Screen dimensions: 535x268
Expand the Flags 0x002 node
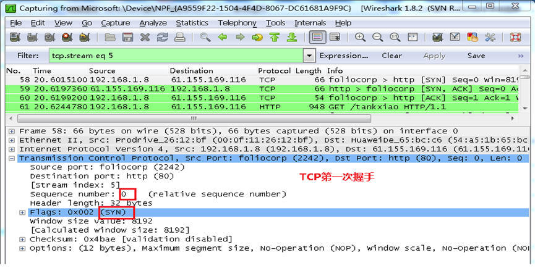[22, 212]
